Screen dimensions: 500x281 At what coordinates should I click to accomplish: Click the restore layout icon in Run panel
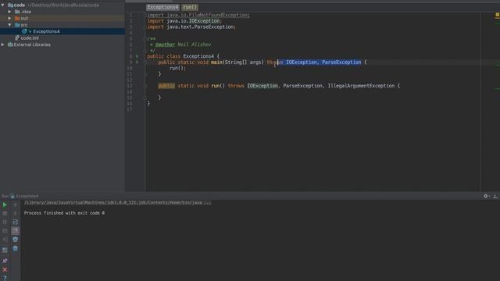pyautogui.click(x=5, y=251)
